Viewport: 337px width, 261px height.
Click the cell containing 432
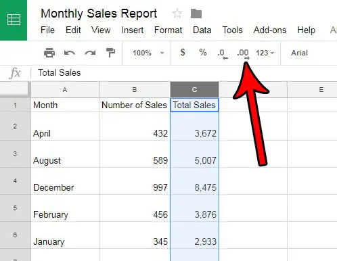135,126
